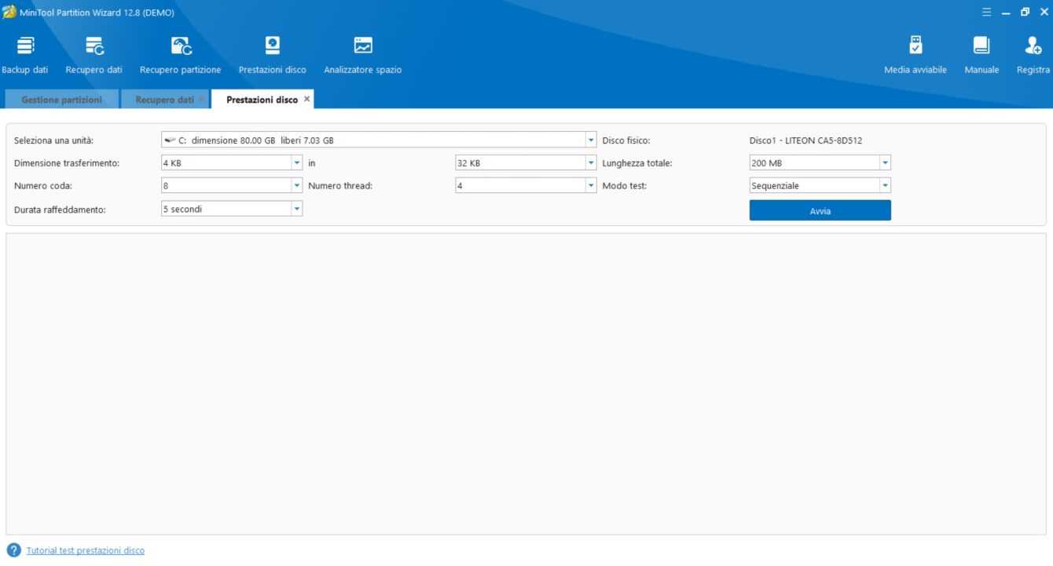1053x566 pixels.
Task: Maximize or restore the application window
Action: 1025,12
